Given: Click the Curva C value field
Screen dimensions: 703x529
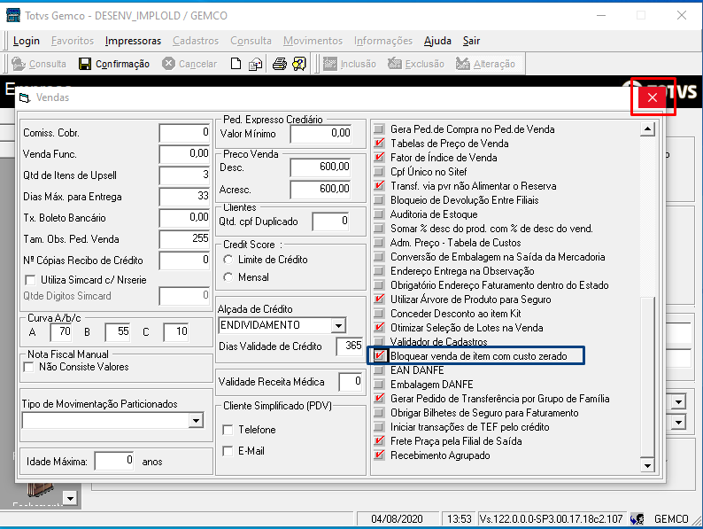Looking at the screenshot, I should [x=176, y=332].
